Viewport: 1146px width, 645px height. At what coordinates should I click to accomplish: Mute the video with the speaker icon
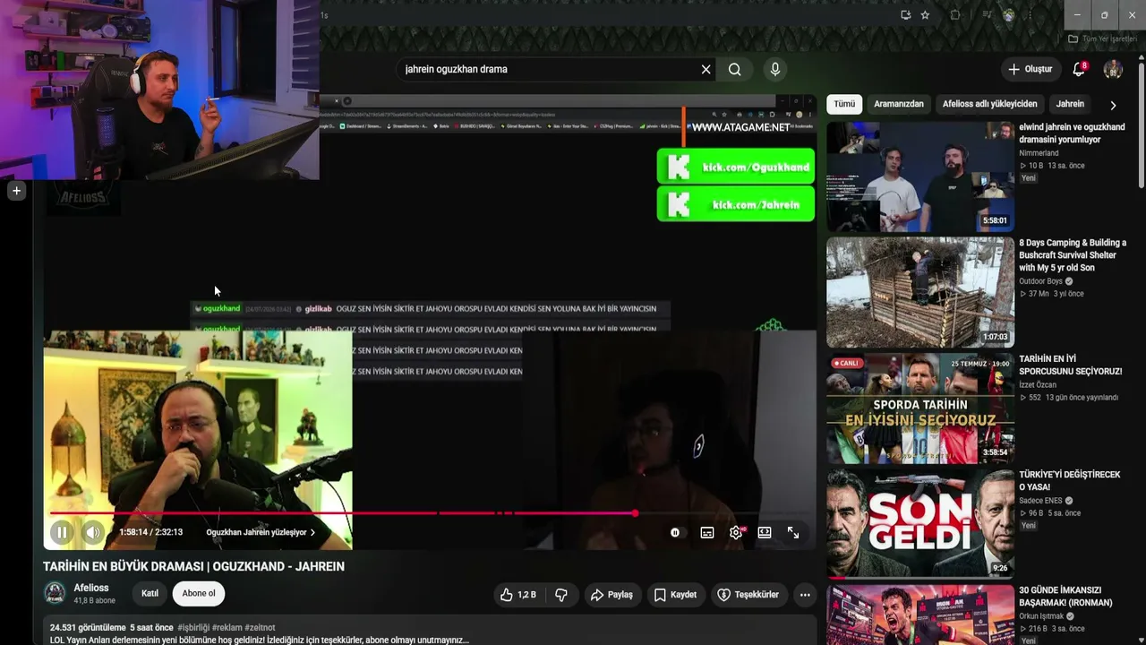92,532
